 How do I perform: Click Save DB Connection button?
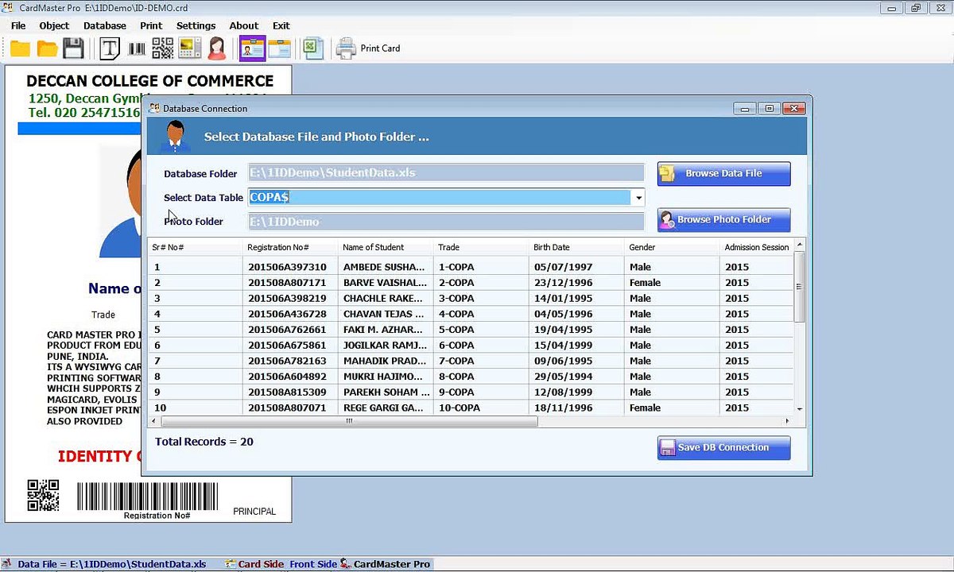tap(723, 448)
